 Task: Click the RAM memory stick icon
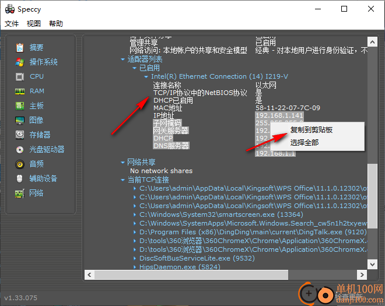[x=20, y=92]
